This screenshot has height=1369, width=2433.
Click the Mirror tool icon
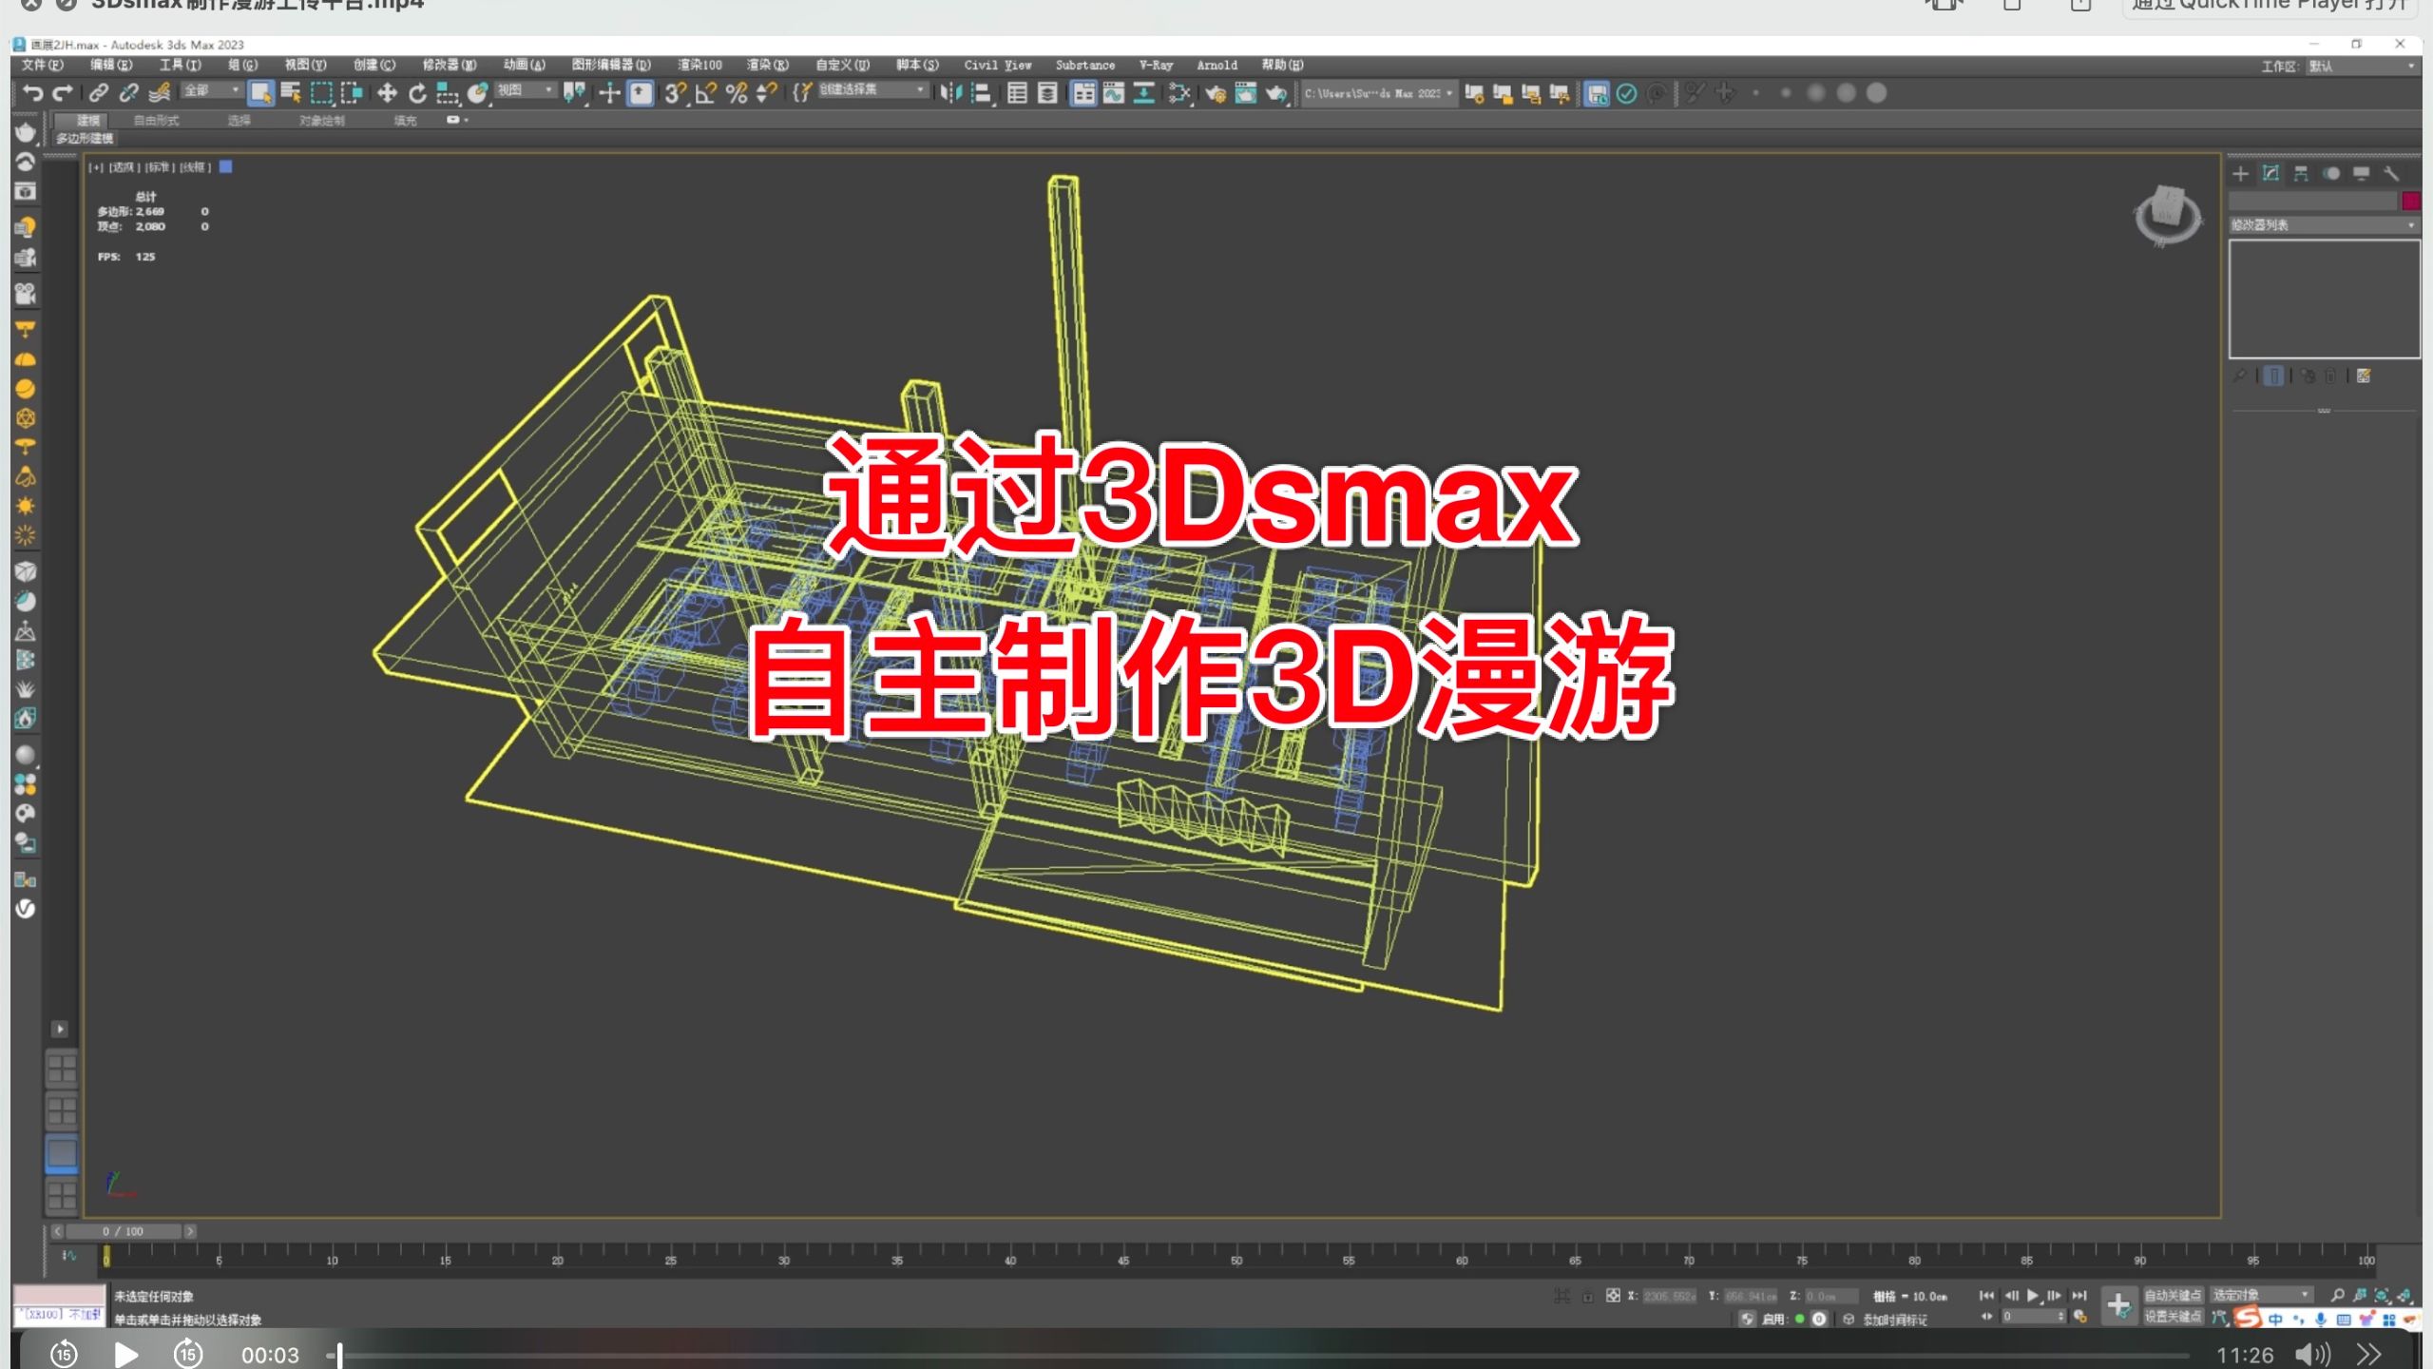950,92
